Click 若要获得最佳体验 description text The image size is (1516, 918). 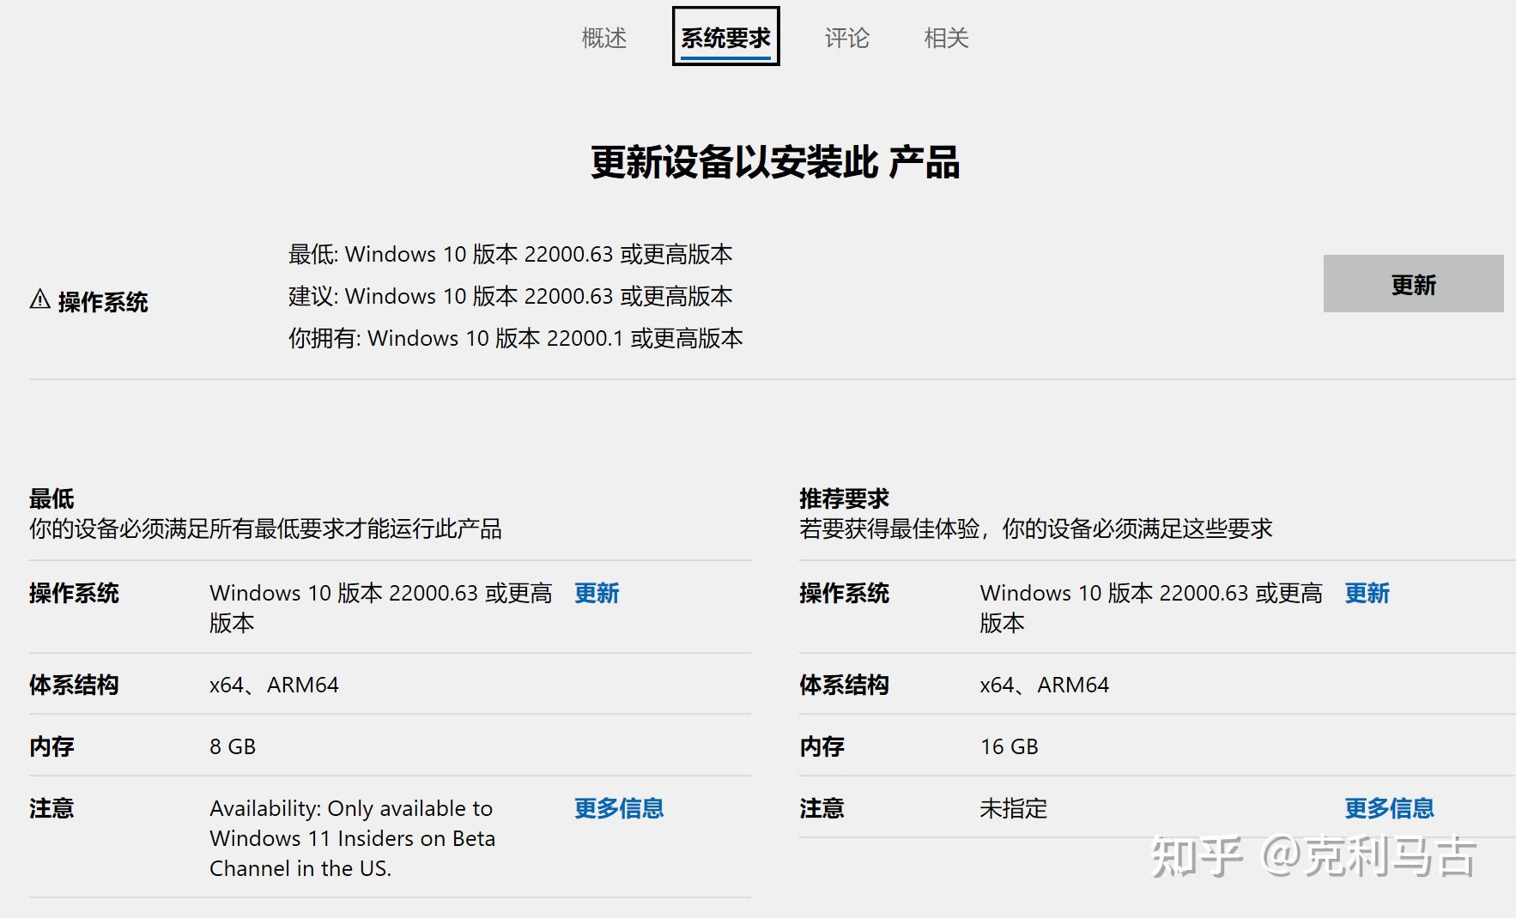[1036, 528]
